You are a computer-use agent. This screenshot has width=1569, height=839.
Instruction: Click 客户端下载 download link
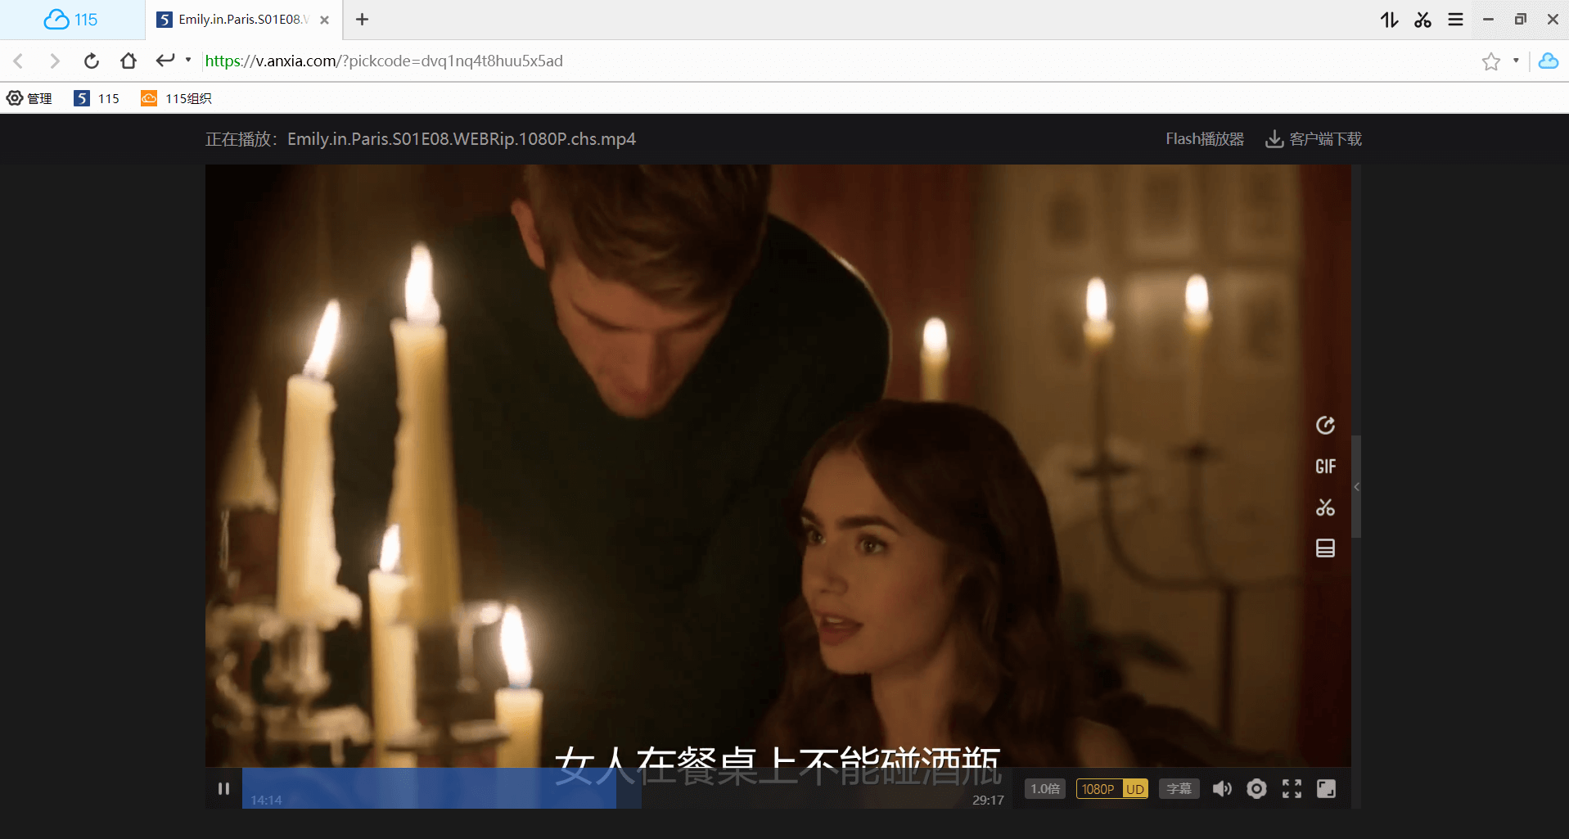point(1314,139)
